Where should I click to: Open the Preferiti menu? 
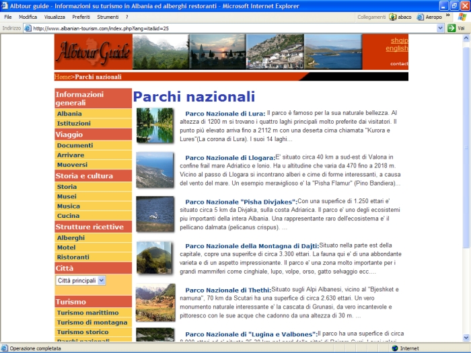pos(81,17)
